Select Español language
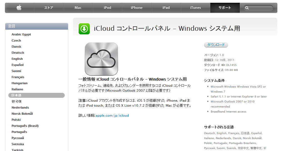This screenshot has width=282, height=151. pyautogui.click(x=18, y=65)
